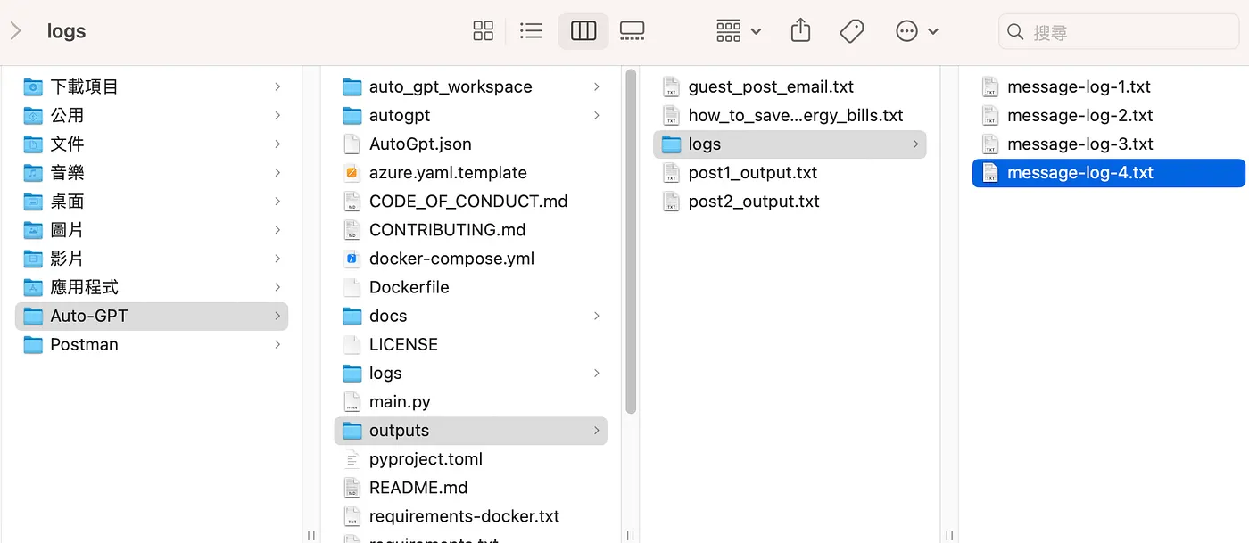Expand the autogpt folder chevron
Image resolution: width=1249 pixels, height=543 pixels.
coord(596,115)
